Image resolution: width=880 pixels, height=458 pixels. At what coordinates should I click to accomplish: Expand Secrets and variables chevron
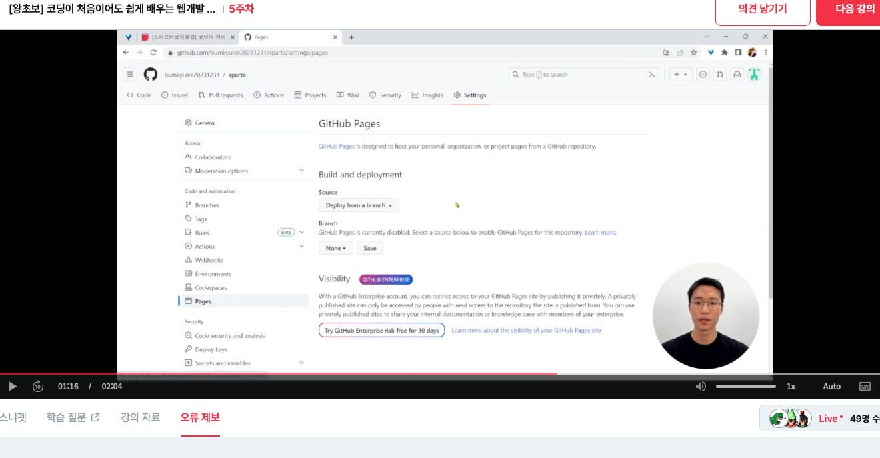click(301, 363)
